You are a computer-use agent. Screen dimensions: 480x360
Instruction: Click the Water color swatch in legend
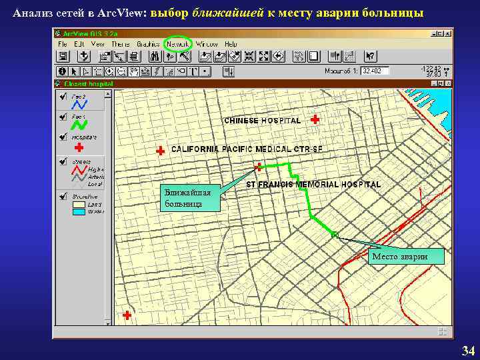(x=79, y=212)
